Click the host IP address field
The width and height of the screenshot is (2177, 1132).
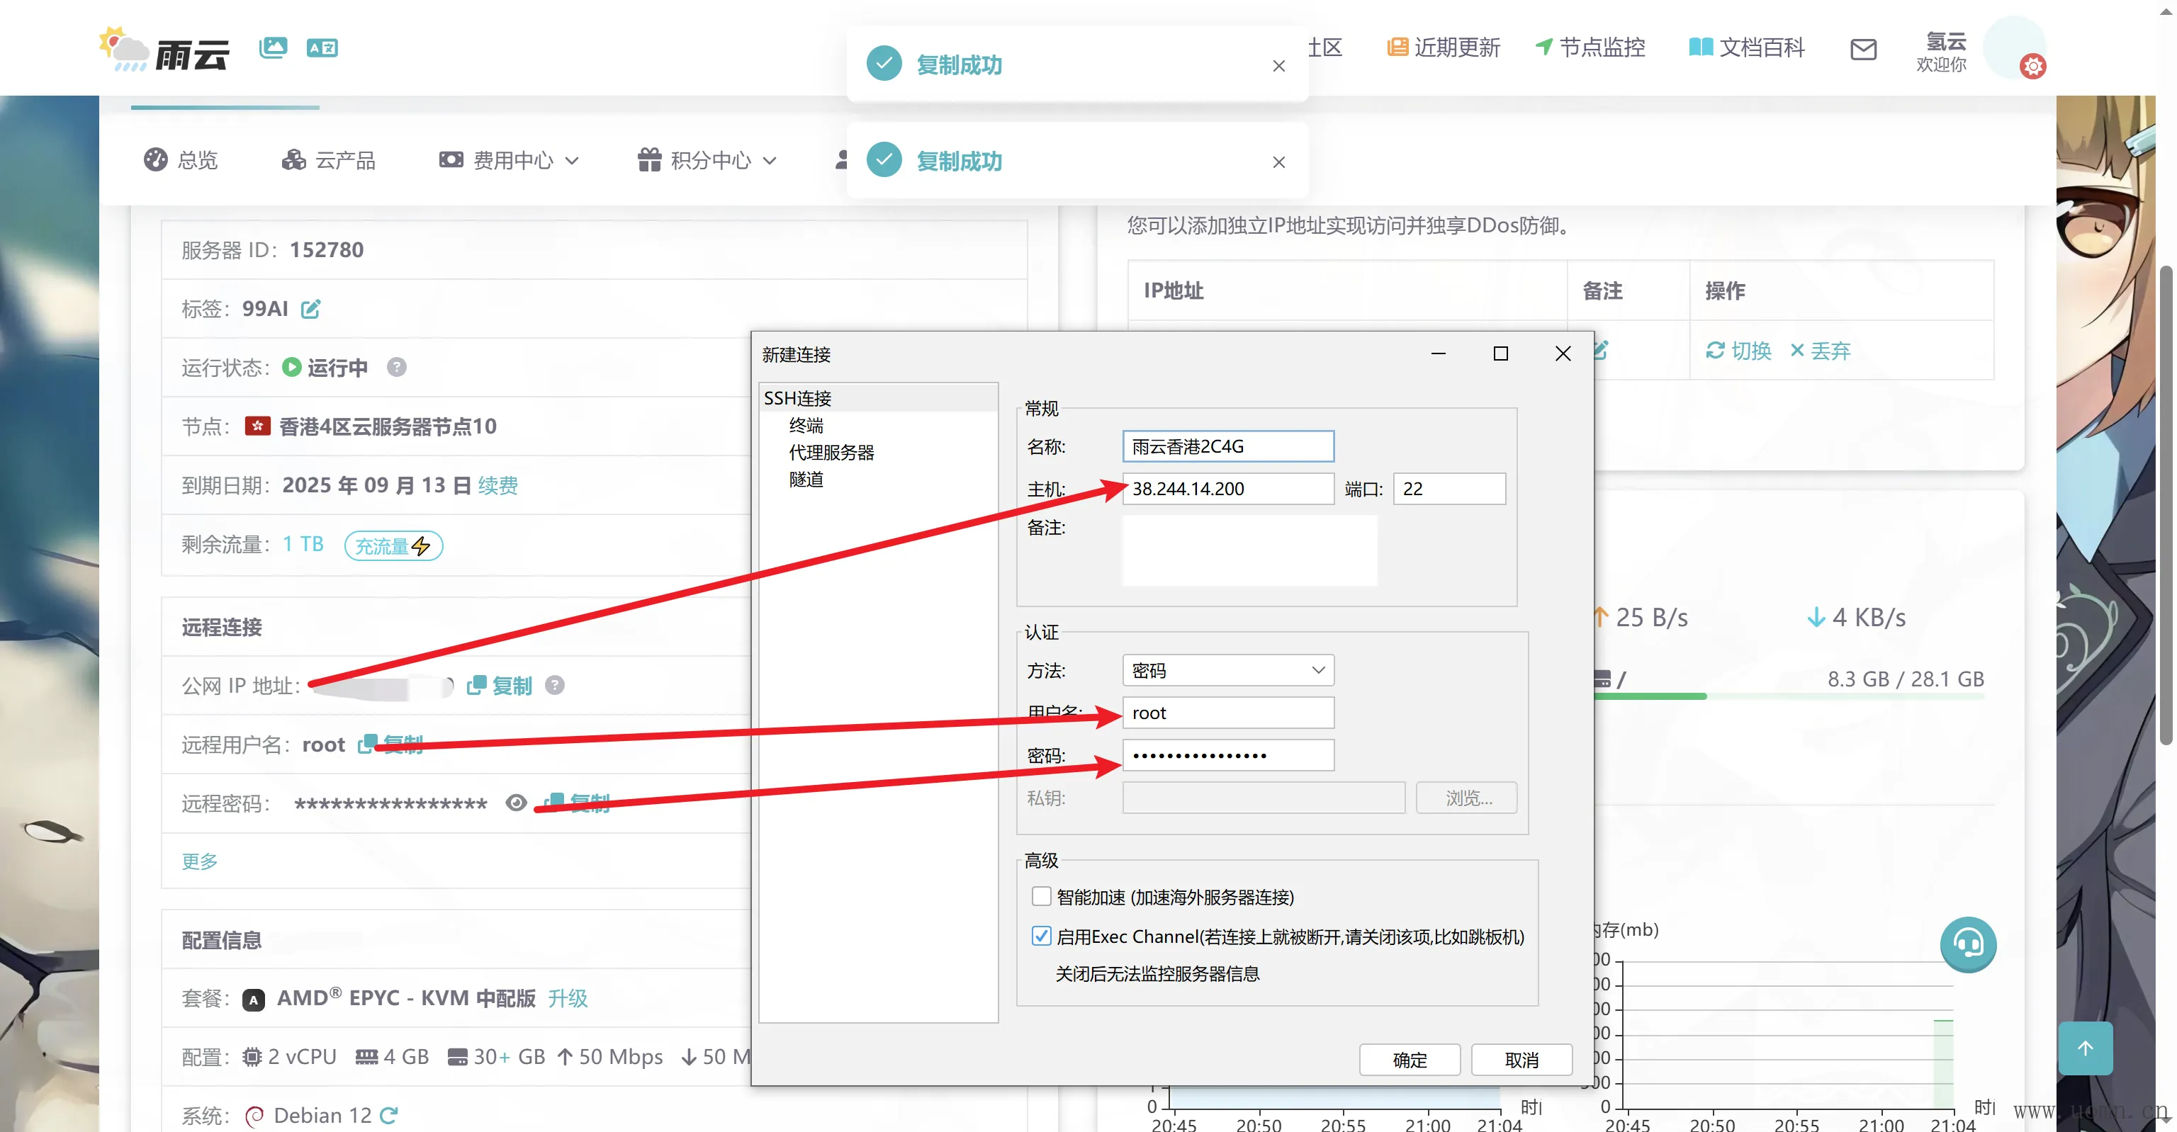1227,488
